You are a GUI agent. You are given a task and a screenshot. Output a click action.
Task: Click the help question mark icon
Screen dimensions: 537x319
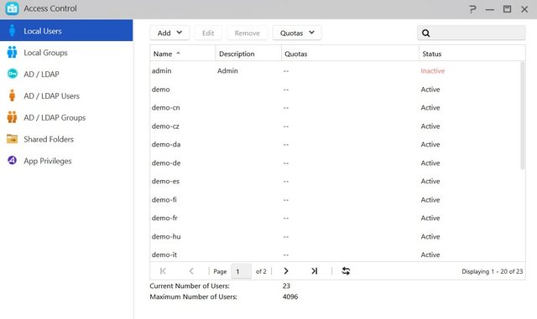[x=472, y=9]
